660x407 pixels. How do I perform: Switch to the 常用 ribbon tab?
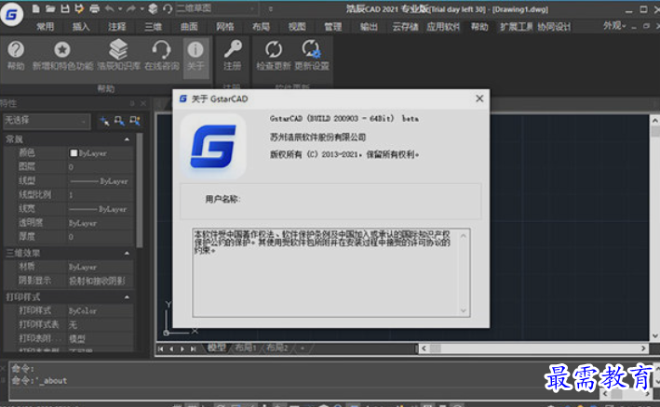coord(45,27)
